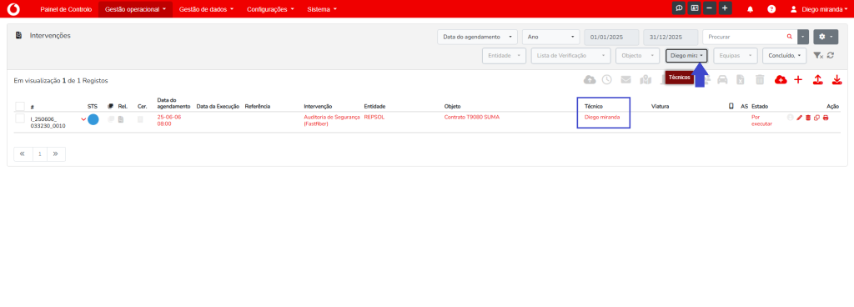Delete the row using the red trash icon
The height and width of the screenshot is (307, 854).
pyautogui.click(x=807, y=118)
